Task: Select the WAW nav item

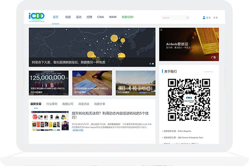Action: tap(113, 17)
